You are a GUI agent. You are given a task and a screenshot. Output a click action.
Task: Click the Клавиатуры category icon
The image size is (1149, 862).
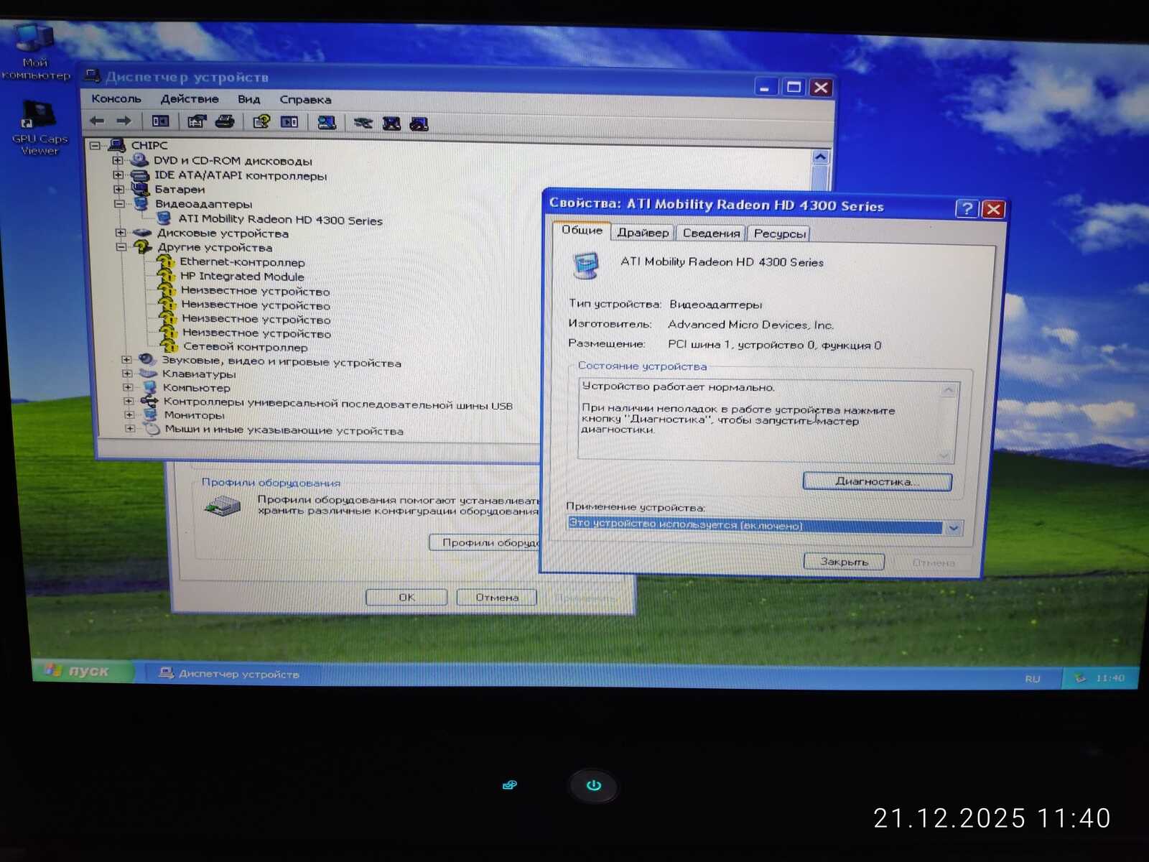[148, 374]
